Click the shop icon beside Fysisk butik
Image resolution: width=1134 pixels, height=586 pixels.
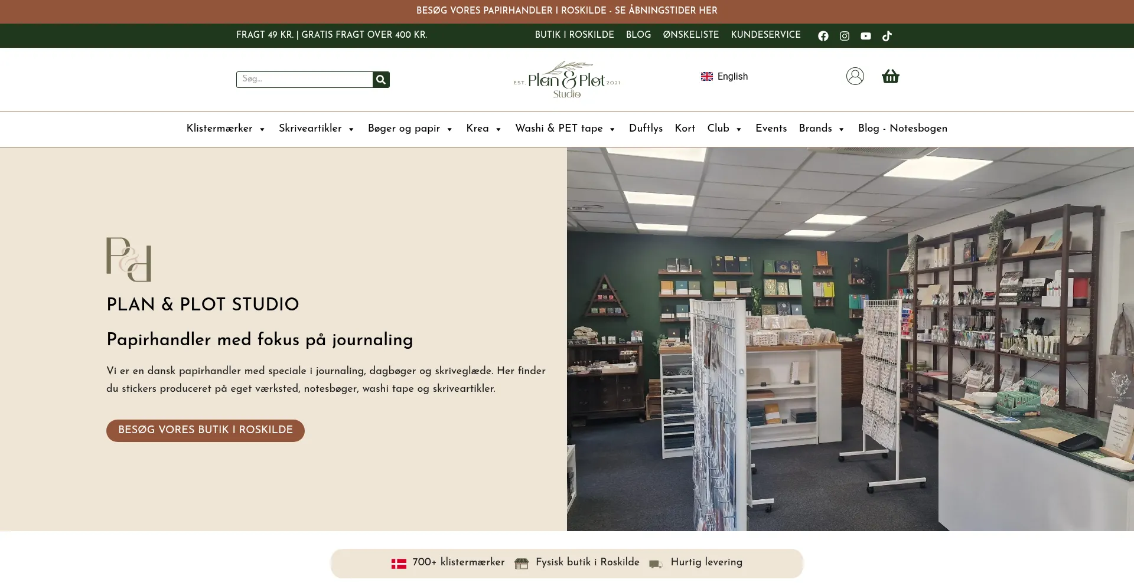tap(522, 564)
